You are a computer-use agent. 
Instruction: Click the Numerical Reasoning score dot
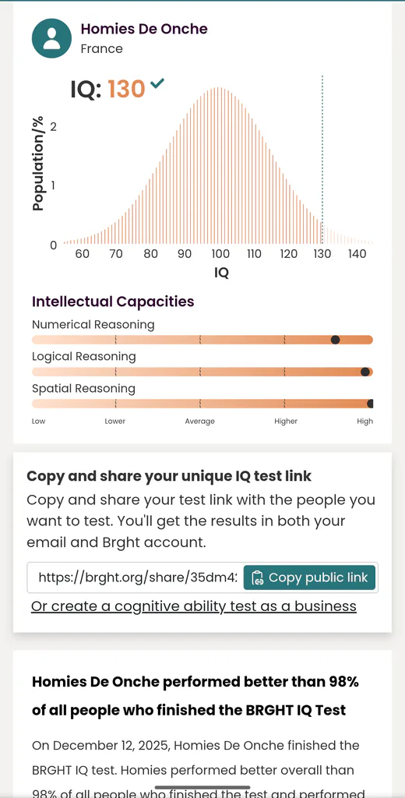point(336,340)
